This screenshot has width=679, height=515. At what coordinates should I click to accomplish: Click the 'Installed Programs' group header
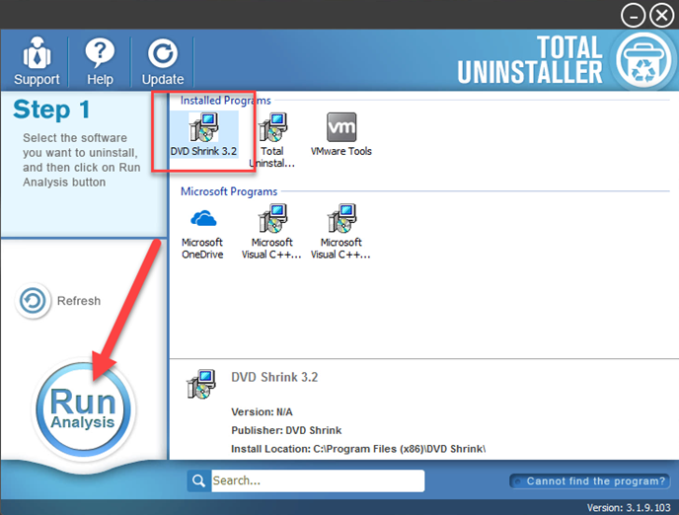[x=226, y=101]
